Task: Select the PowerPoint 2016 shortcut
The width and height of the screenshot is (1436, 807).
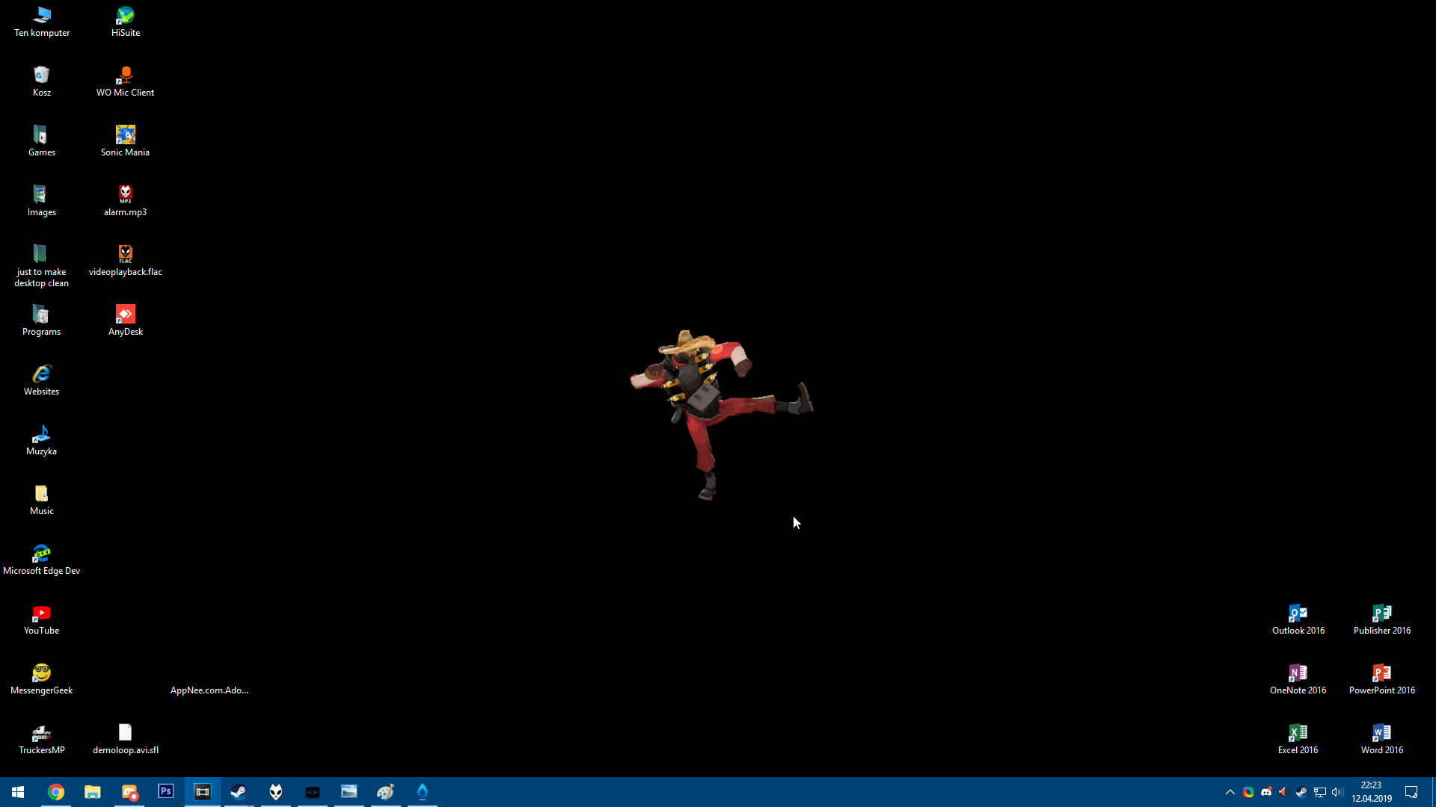Action: click(1382, 678)
